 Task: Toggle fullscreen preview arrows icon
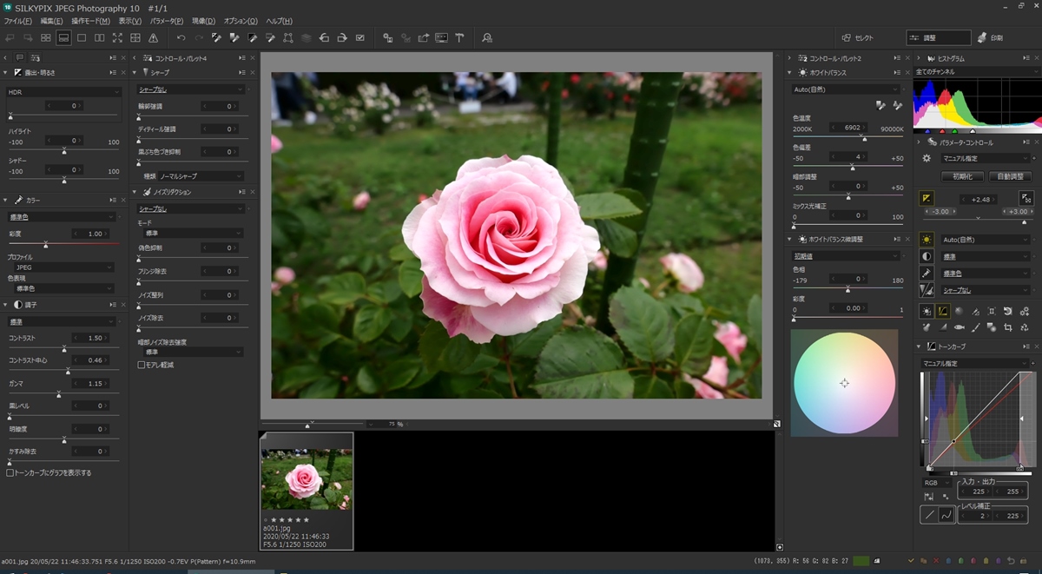point(117,37)
